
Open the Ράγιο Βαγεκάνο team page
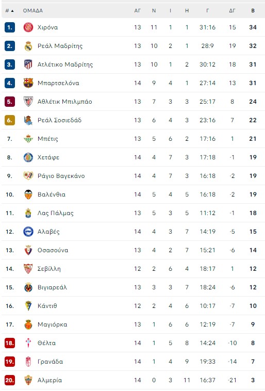(x=61, y=176)
